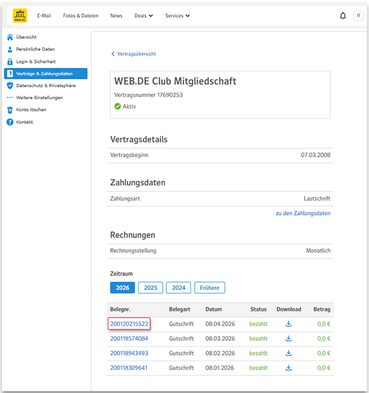The image size is (369, 393).
Task: Open the E-Mail menu item
Action: [44, 16]
